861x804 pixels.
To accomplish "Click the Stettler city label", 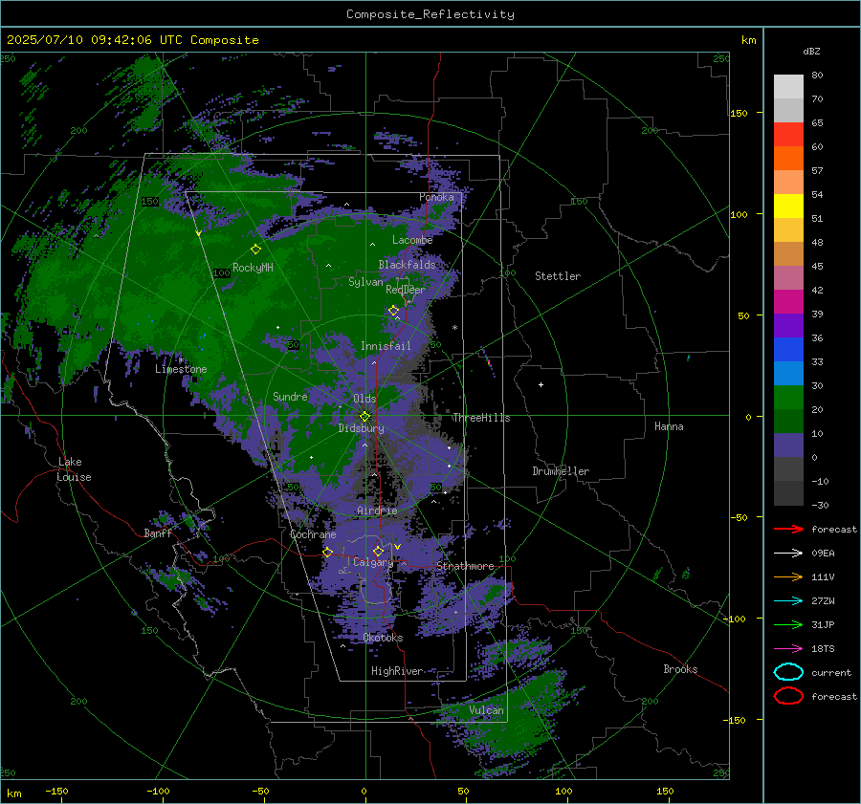I will click(x=558, y=276).
